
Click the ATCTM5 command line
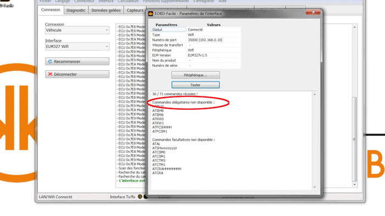pyautogui.click(x=159, y=161)
